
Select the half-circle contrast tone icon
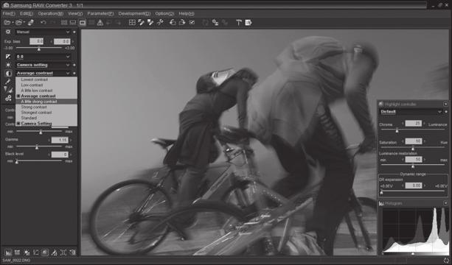point(8,74)
